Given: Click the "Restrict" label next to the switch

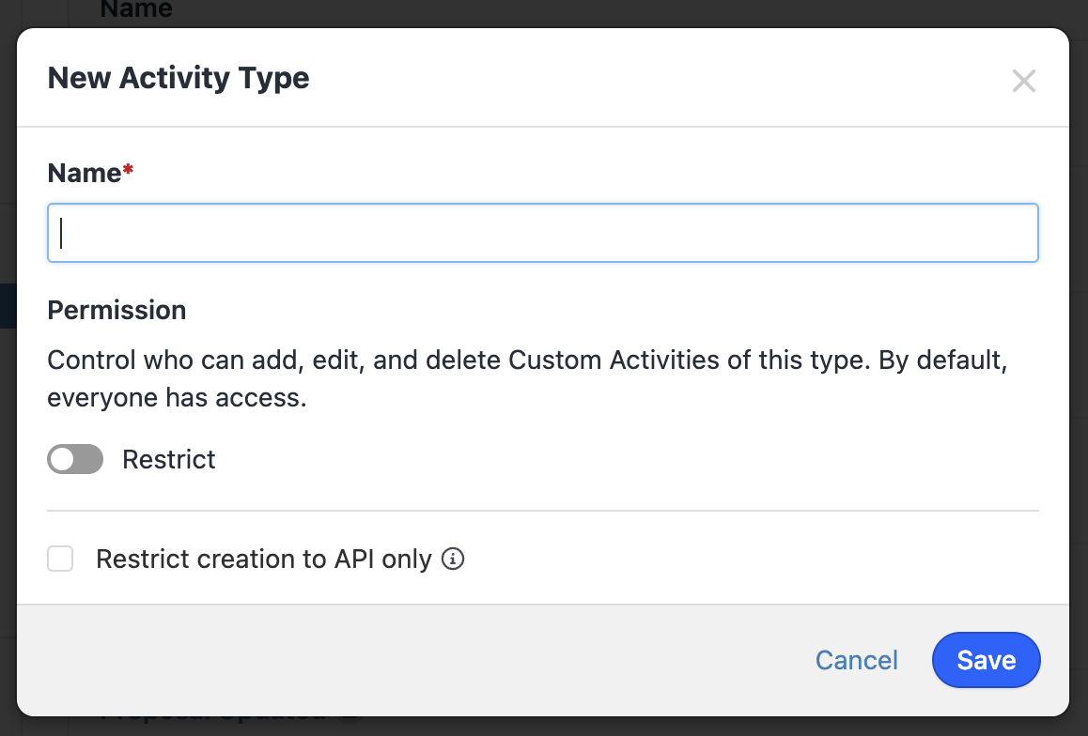Looking at the screenshot, I should coord(169,459).
